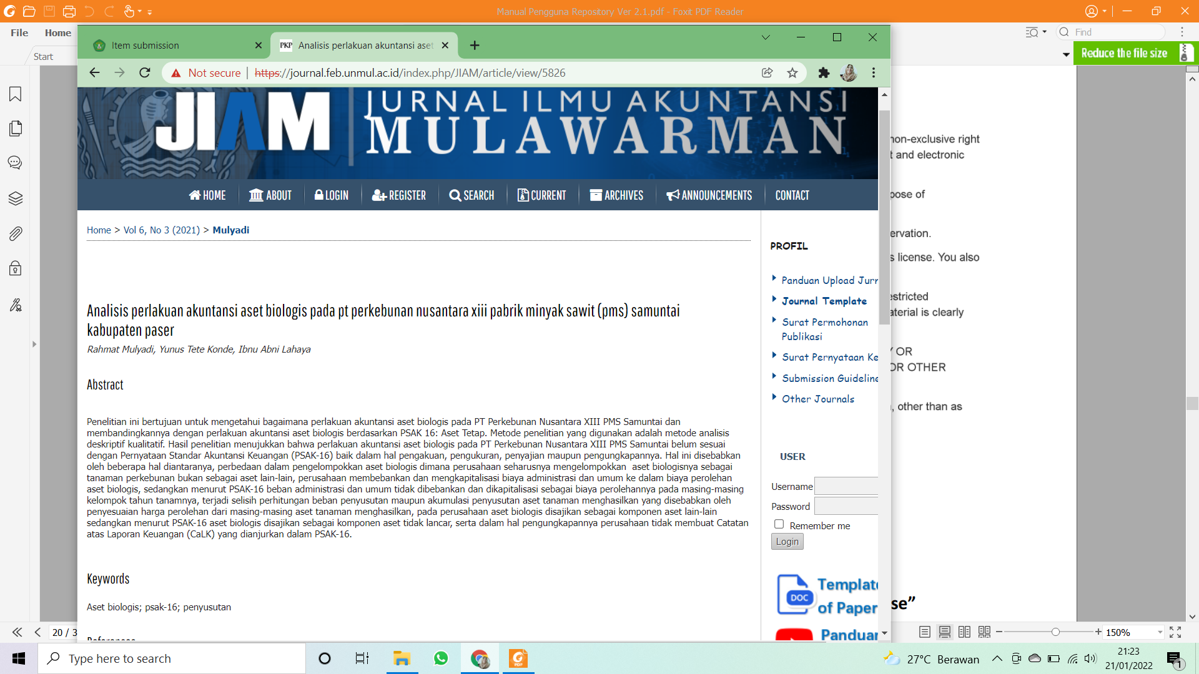Screen dimensions: 1199x674
Task: Open ANNOUNCEMENTS in journal navigation
Action: point(709,195)
